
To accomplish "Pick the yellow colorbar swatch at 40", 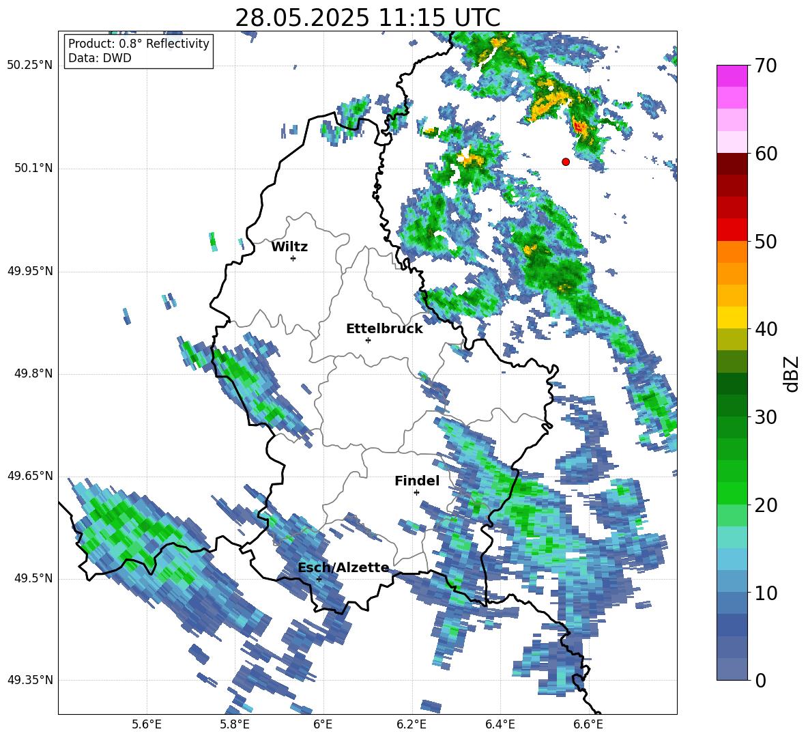I will 732,317.
